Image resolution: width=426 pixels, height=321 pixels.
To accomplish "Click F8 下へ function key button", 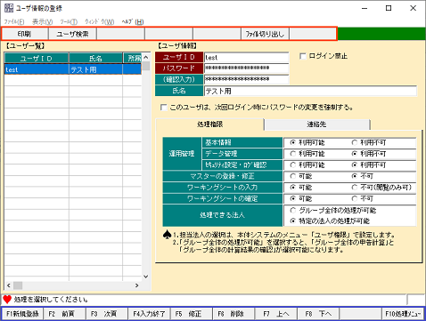I will click(x=317, y=314).
